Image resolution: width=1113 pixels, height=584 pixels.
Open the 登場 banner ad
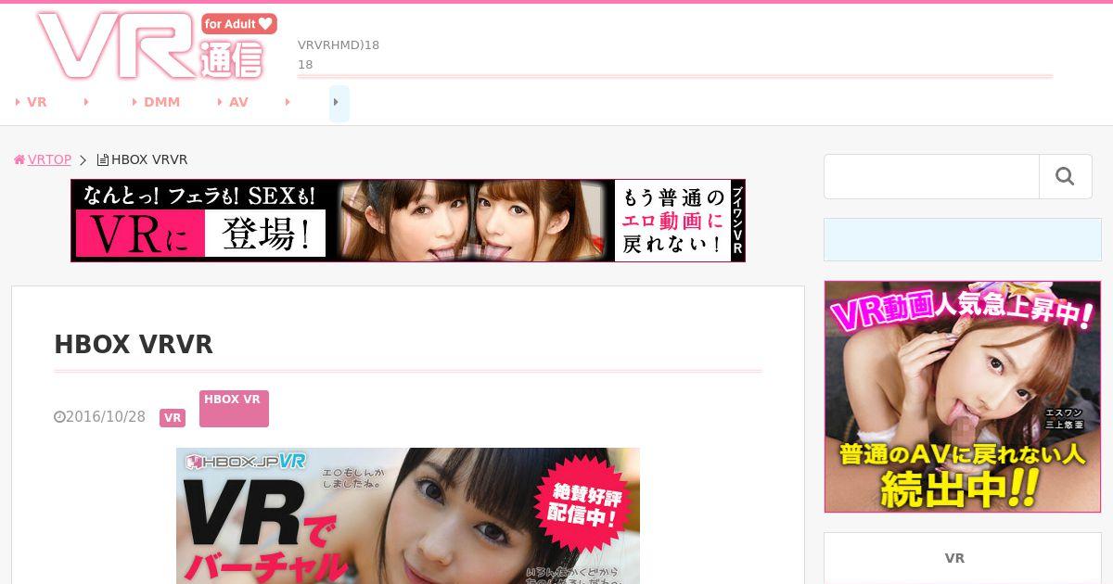pyautogui.click(x=408, y=221)
